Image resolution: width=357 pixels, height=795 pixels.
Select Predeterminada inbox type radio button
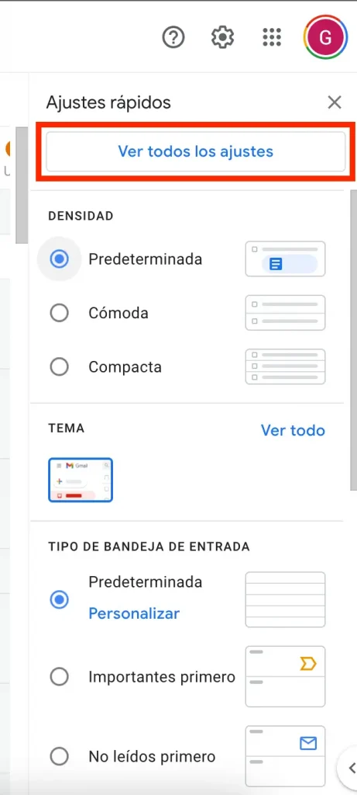[x=59, y=600]
